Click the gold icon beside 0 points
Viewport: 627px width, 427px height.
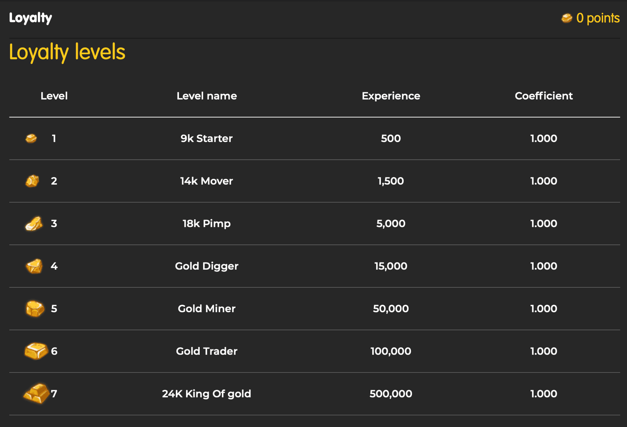567,18
